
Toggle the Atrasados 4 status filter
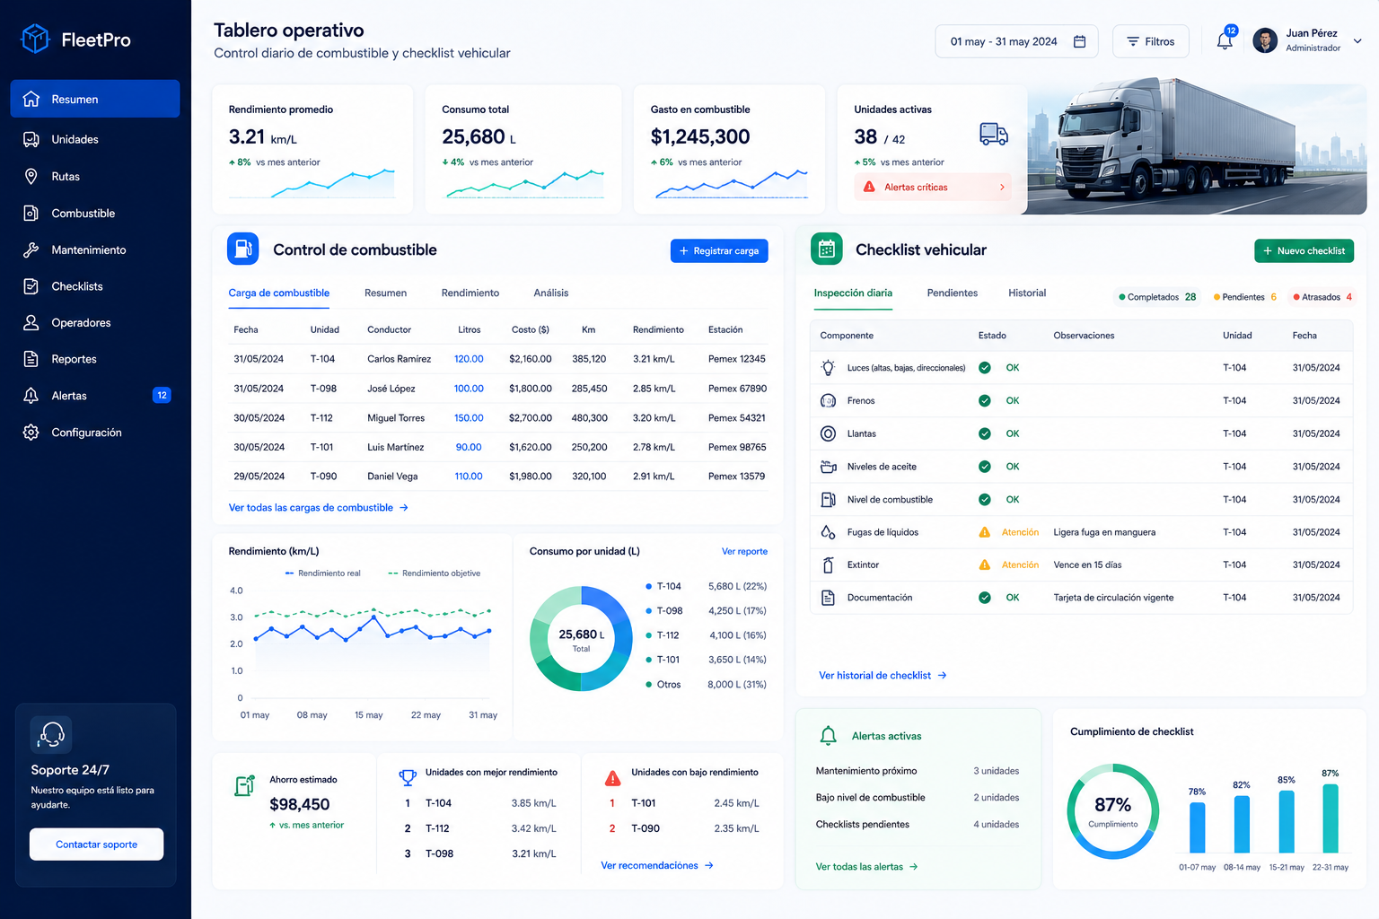[1322, 297]
